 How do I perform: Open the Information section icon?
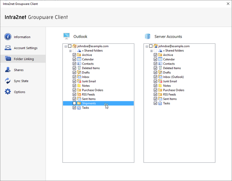pos(8,37)
